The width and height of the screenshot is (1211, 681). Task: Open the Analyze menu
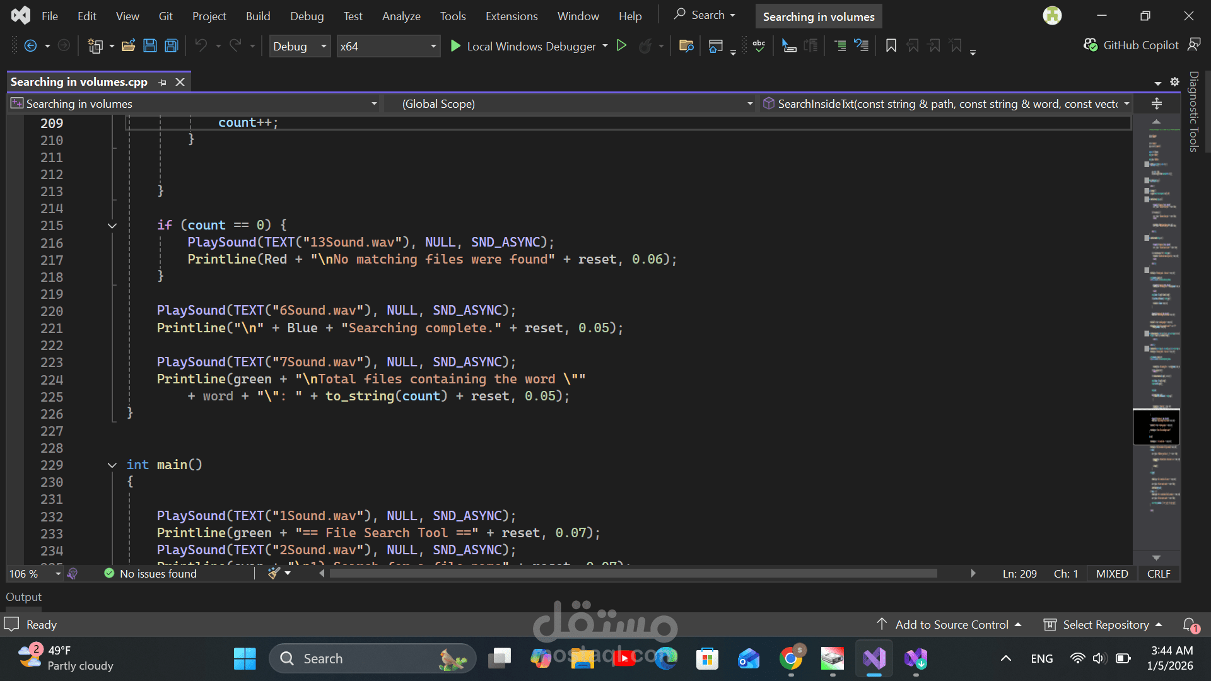[x=401, y=16]
